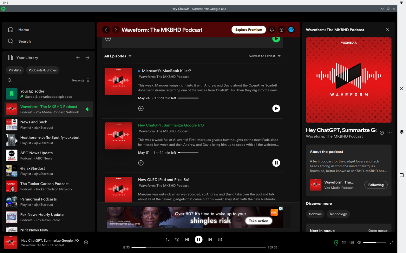This screenshot has width=406, height=253.
Task: Open The Tucker Carlson Podcast
Action: (x=49, y=186)
